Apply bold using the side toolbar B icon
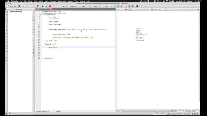Screen dimensions: 207x116 pyautogui.click(x=33, y=17)
